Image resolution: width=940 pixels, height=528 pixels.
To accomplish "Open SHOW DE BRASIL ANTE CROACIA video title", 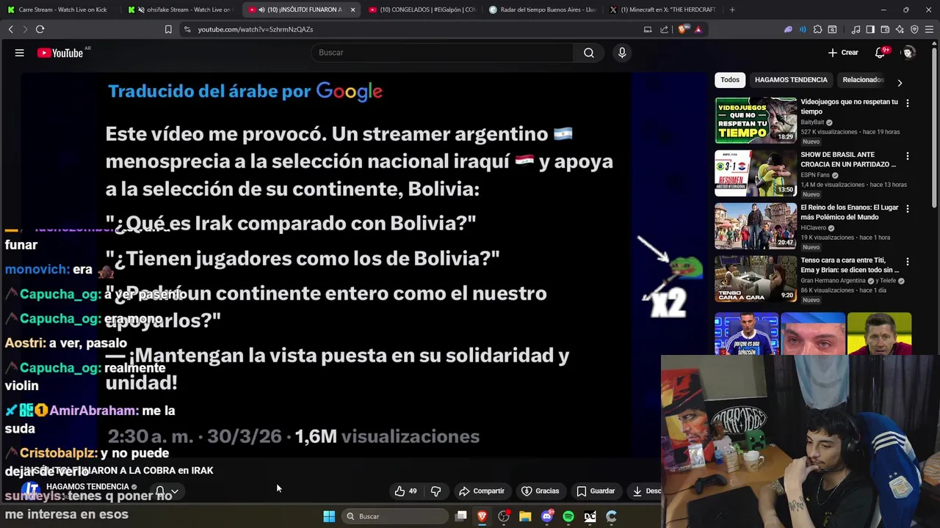I will tap(848, 159).
